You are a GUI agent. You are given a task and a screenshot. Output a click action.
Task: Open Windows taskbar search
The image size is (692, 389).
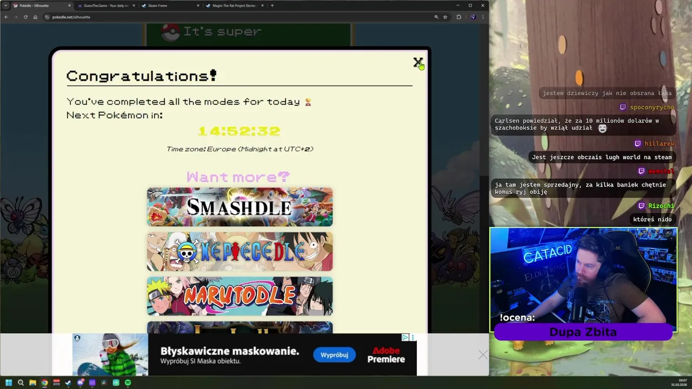[x=21, y=383]
